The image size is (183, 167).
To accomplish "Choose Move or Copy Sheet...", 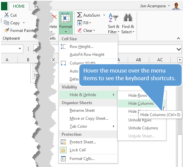I will pos(88,118).
